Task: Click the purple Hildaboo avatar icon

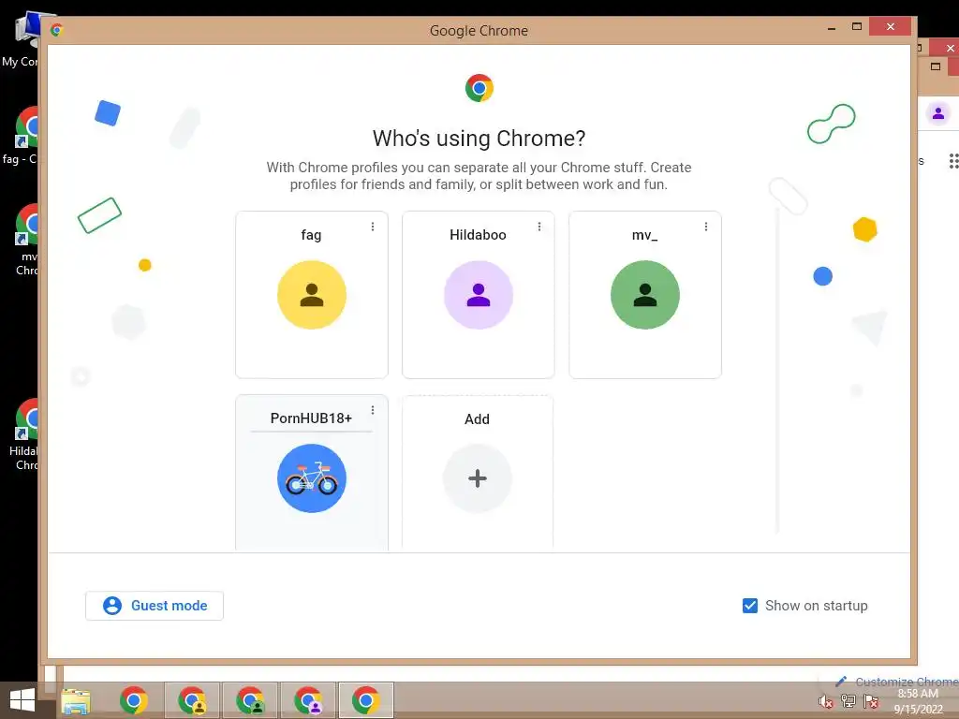Action: click(478, 295)
